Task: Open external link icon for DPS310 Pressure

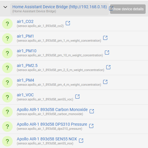Action: (x=91, y=126)
